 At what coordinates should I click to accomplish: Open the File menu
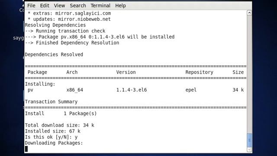pyautogui.click(x=31, y=6)
